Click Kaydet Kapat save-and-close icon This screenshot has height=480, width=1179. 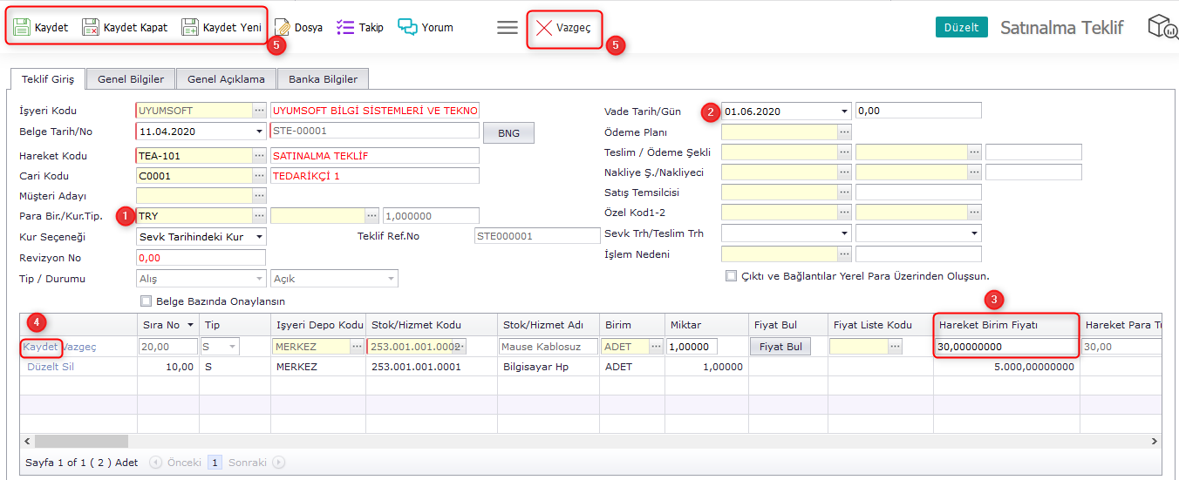[x=91, y=27]
